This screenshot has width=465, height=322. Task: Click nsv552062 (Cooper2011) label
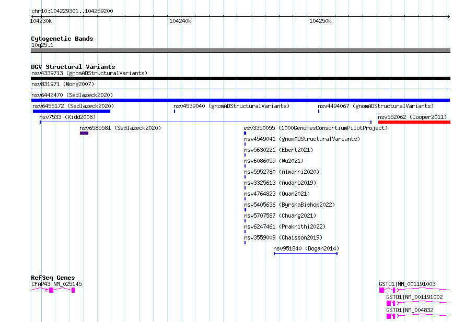point(412,117)
